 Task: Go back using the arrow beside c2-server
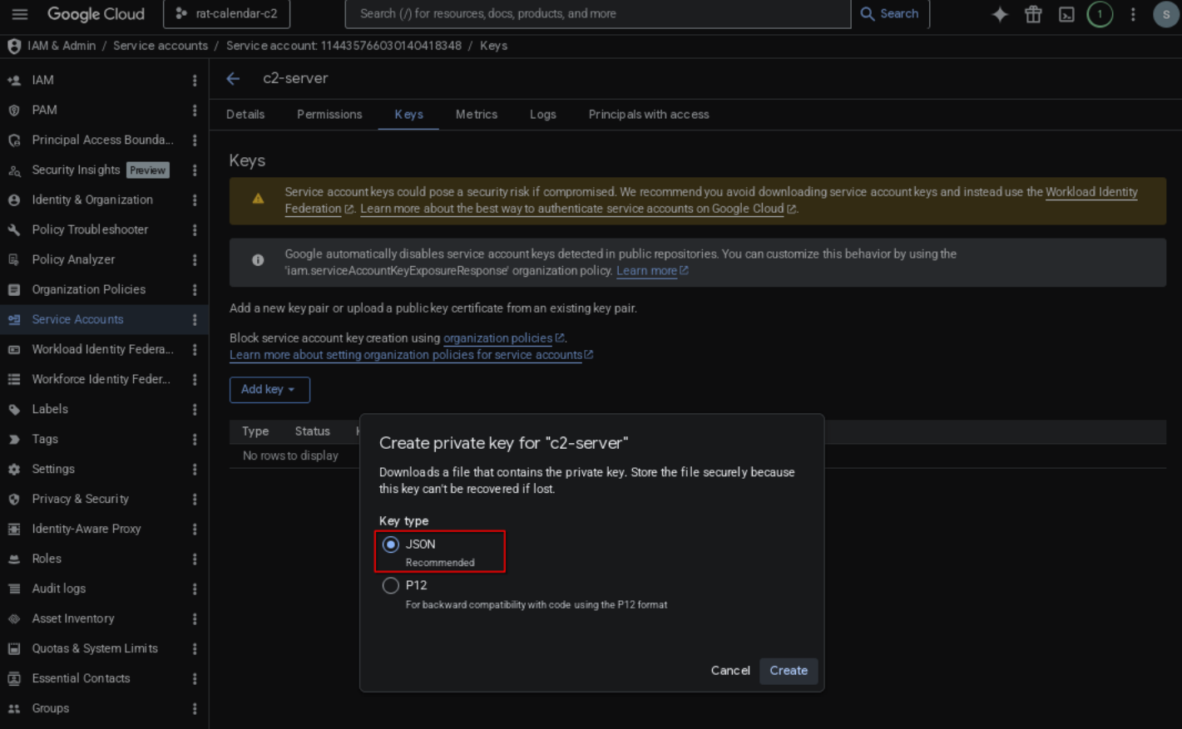233,78
